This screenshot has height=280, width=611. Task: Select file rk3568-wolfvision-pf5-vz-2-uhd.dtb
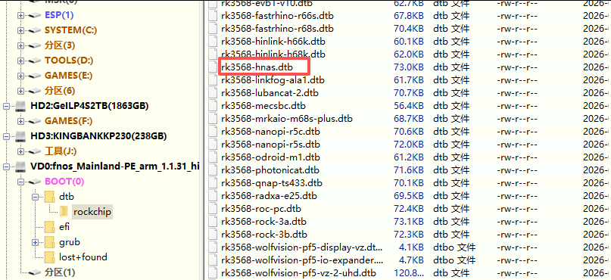(298, 272)
